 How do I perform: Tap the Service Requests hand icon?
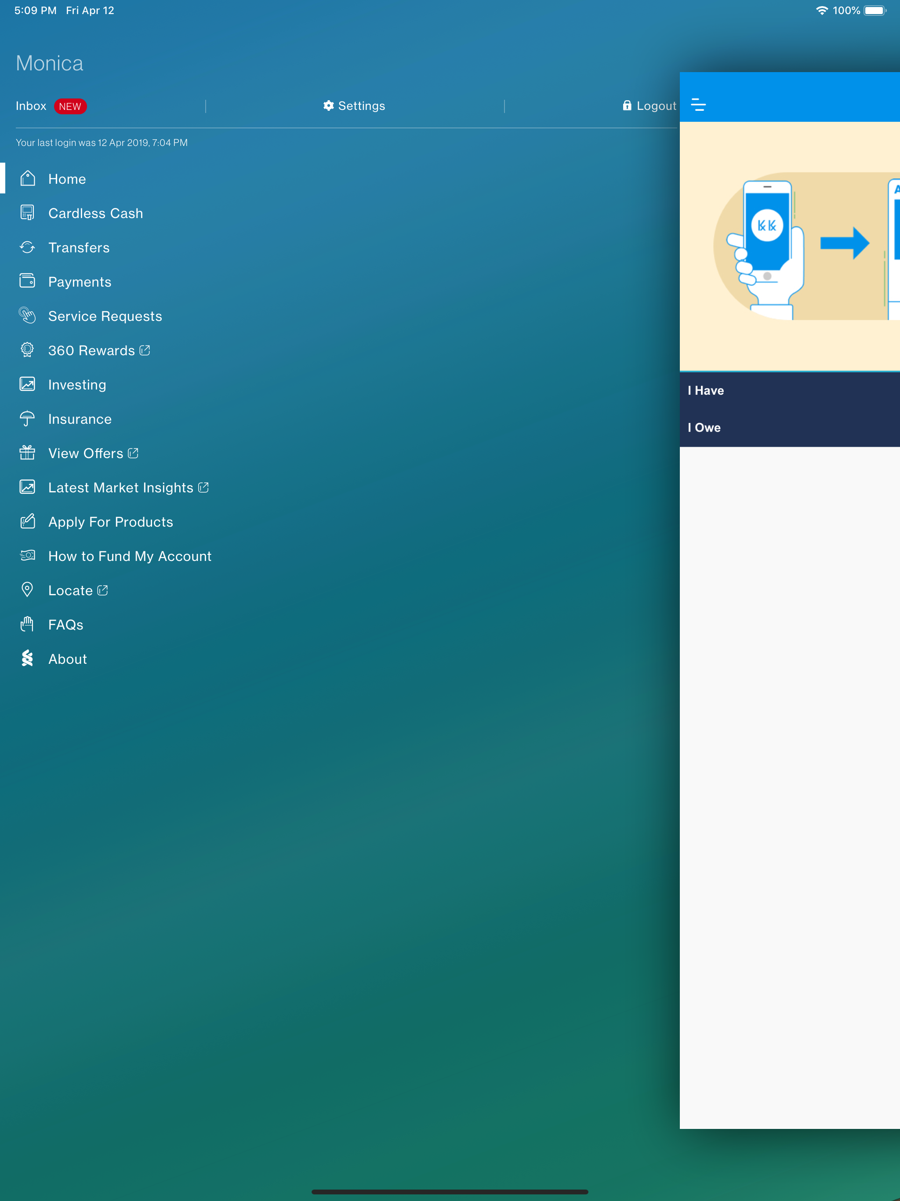27,316
